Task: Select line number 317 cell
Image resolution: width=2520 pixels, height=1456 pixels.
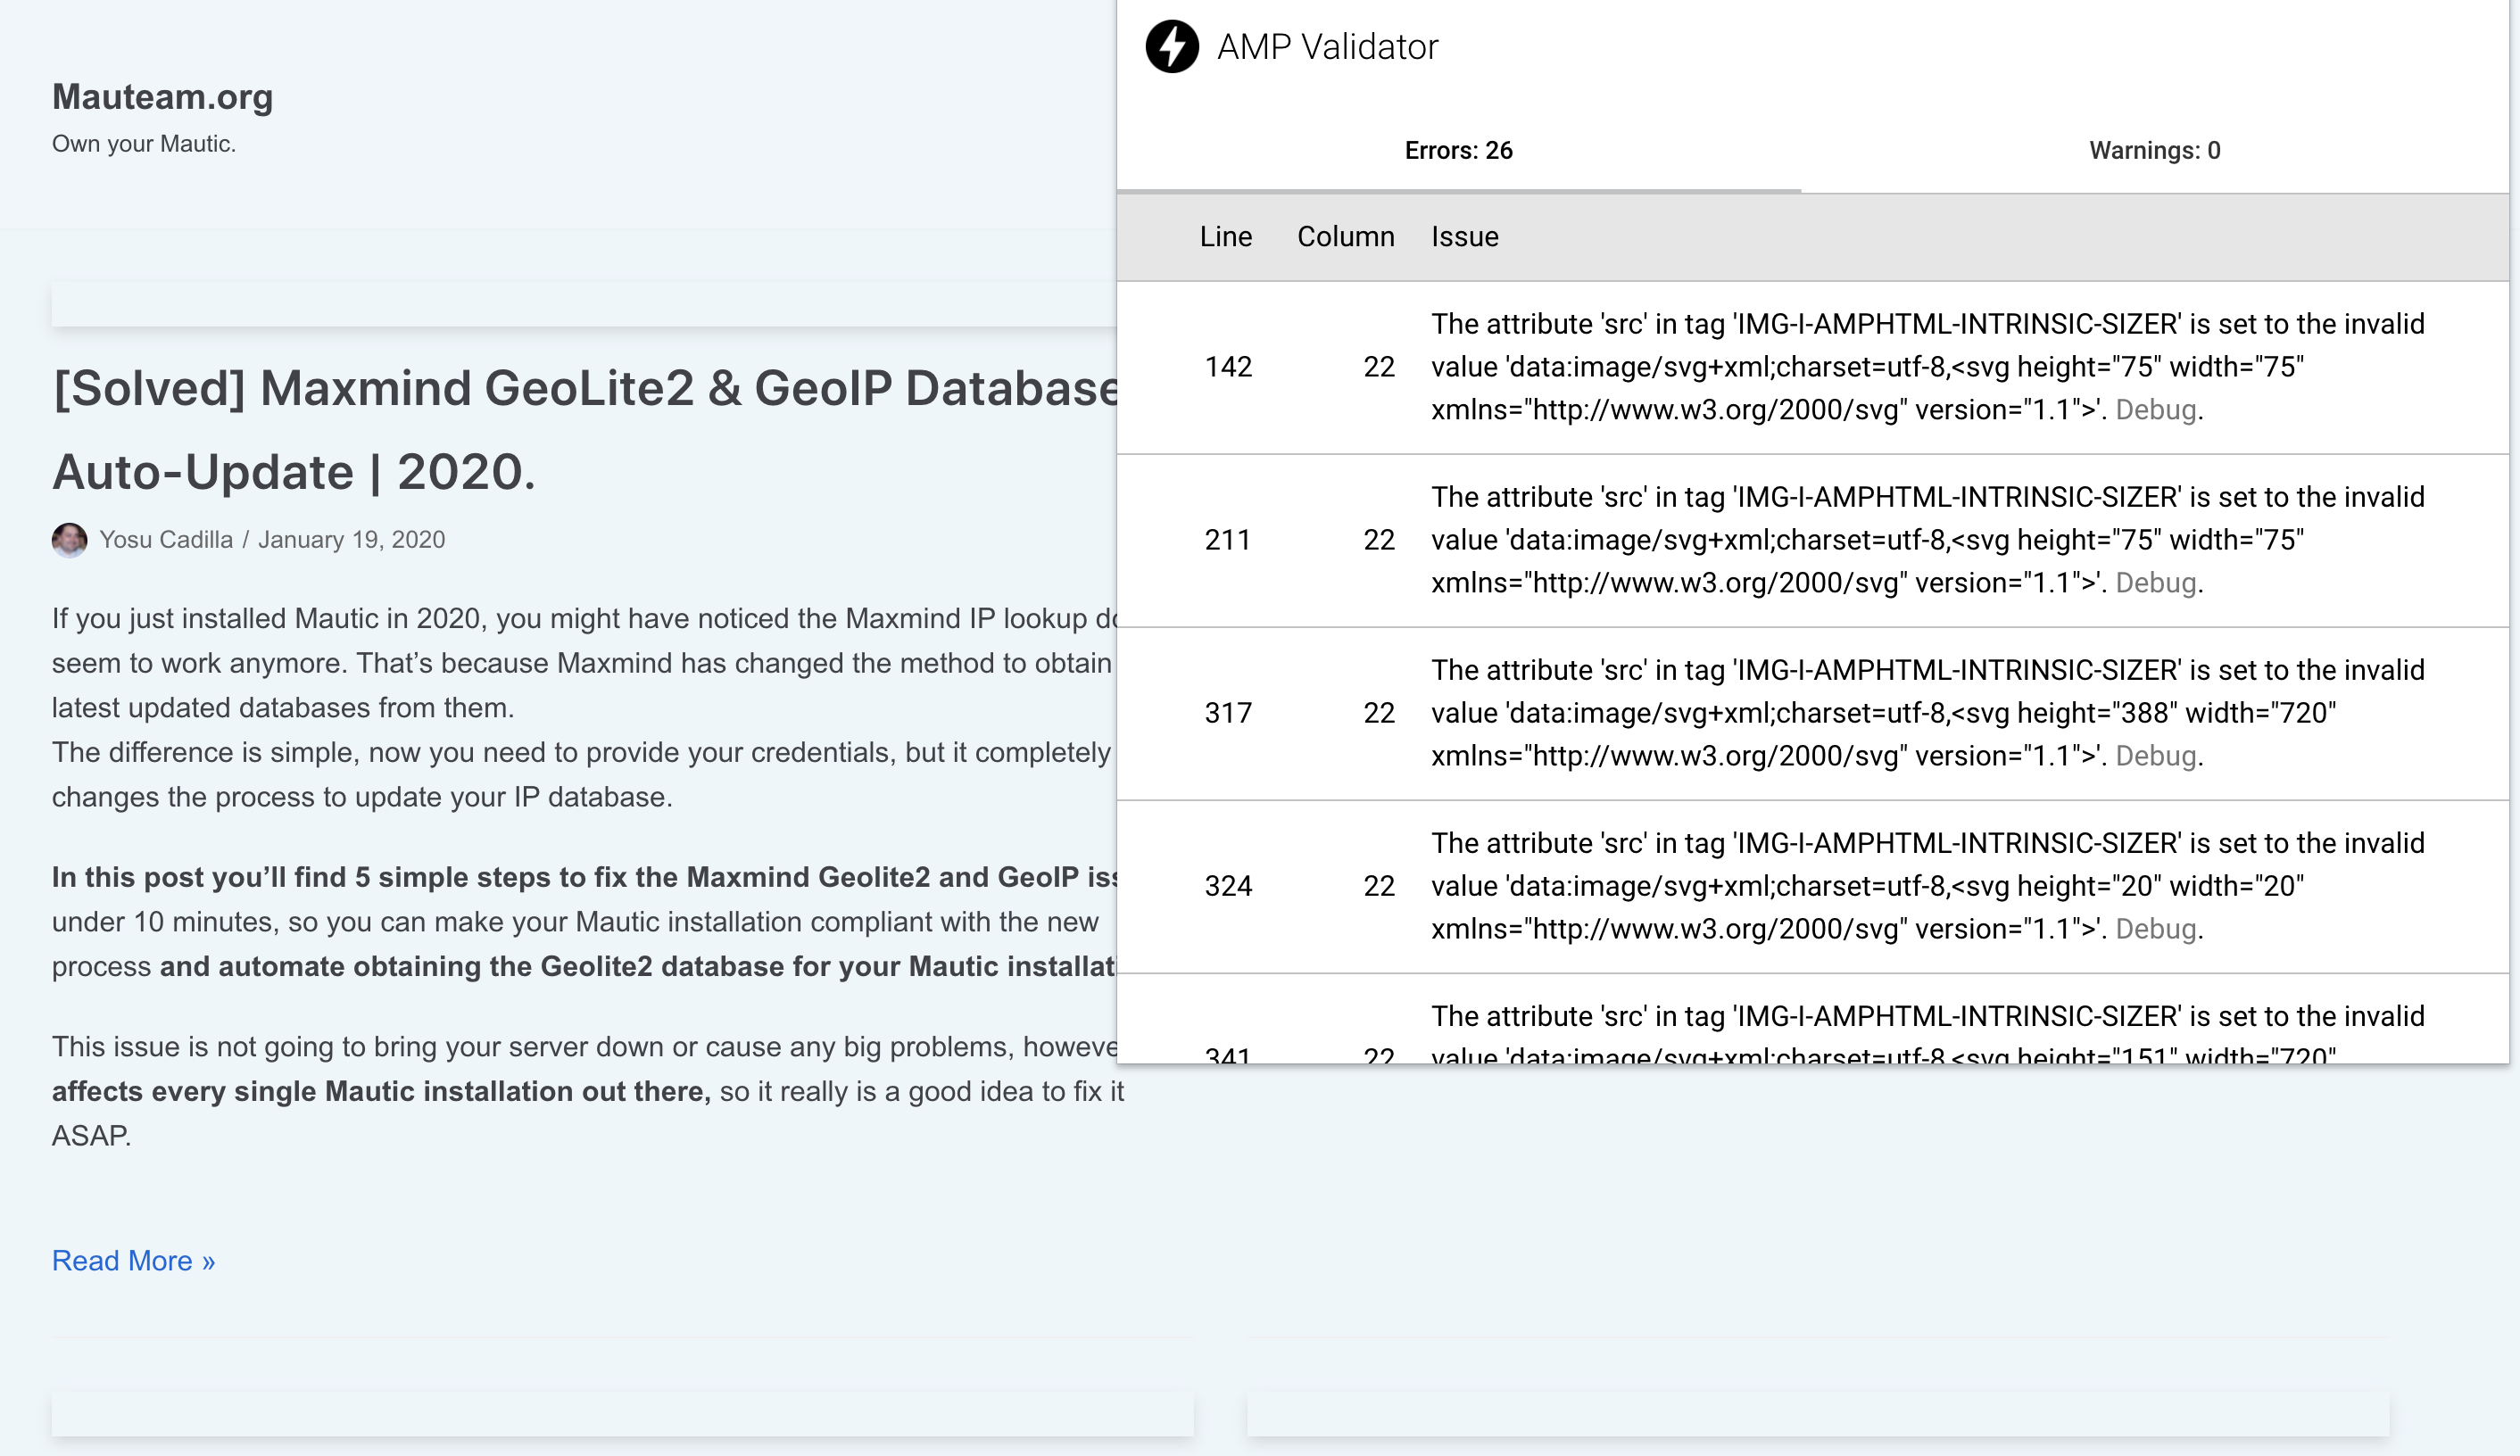Action: click(x=1228, y=713)
